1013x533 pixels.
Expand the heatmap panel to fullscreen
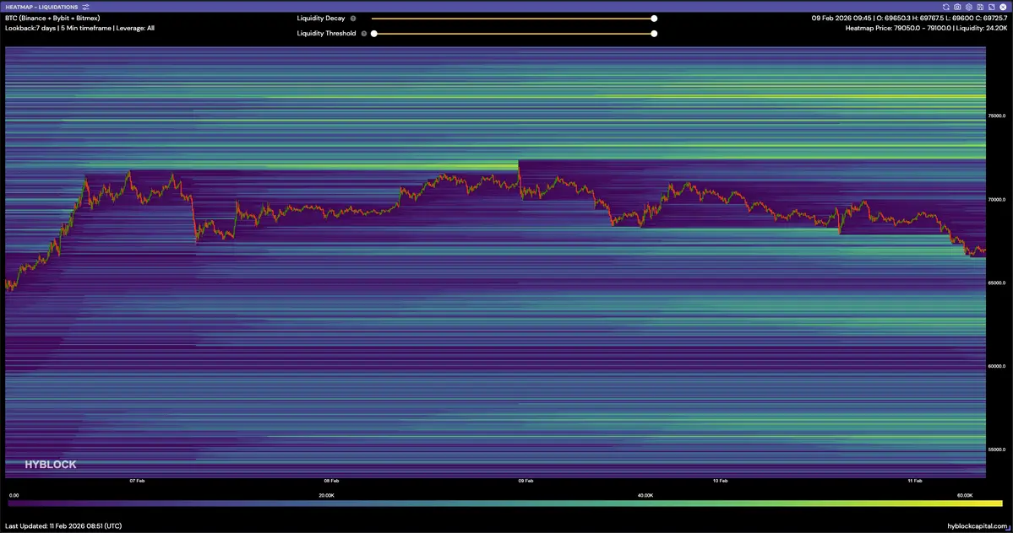[x=991, y=7]
